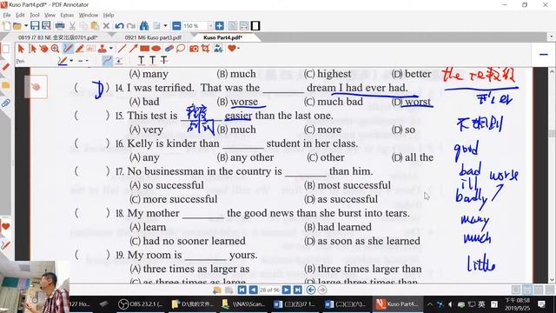The image size is (556, 313).
Task: Print the document via printer icon
Action: point(60,26)
